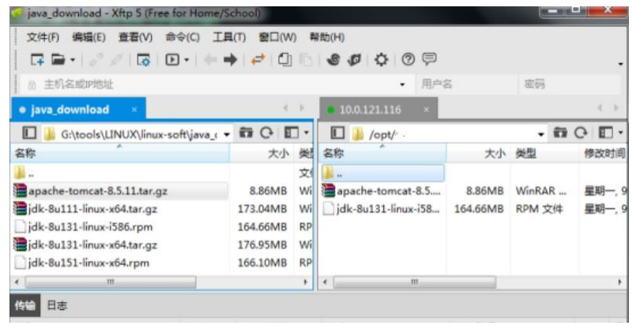The width and height of the screenshot is (644, 329).
Task: Select local apache-tomcat-8.5.11.tar.gz file
Action: click(x=120, y=191)
